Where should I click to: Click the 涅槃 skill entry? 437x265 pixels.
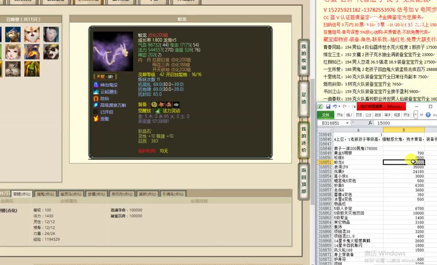[97, 118]
